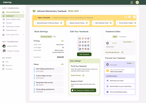
Task: Click the $26.99 total price value
Action: point(60,57)
